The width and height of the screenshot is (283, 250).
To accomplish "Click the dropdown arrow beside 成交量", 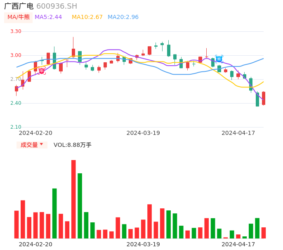I will 41,144.
